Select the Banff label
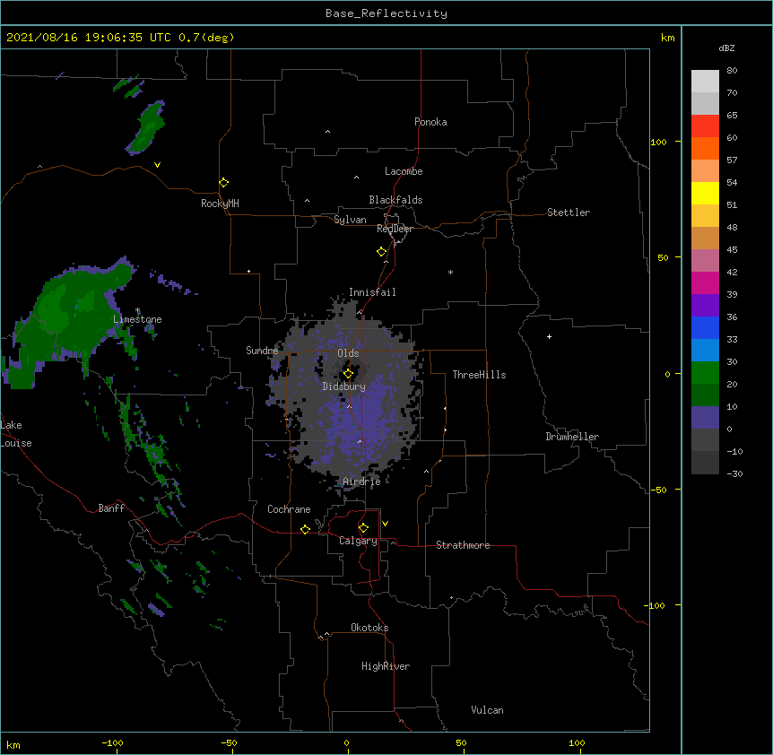This screenshot has height=755, width=773. (111, 508)
